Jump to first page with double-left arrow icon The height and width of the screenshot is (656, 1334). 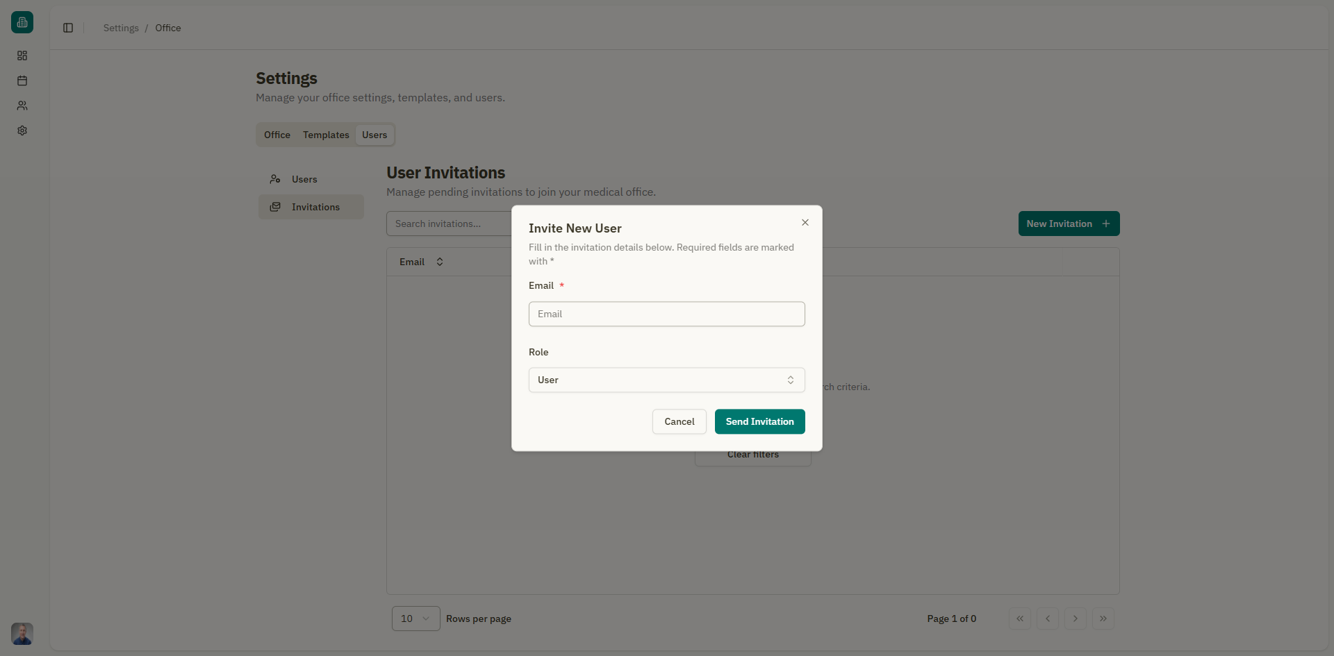1019,619
